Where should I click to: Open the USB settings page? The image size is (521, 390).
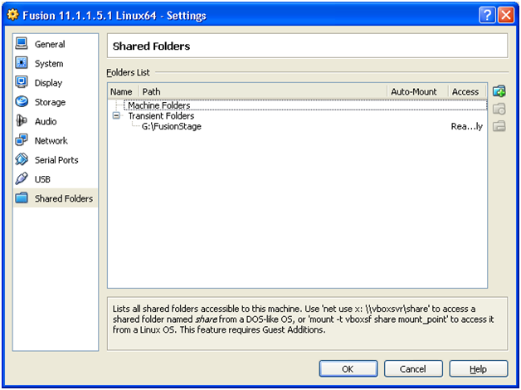pyautogui.click(x=56, y=178)
